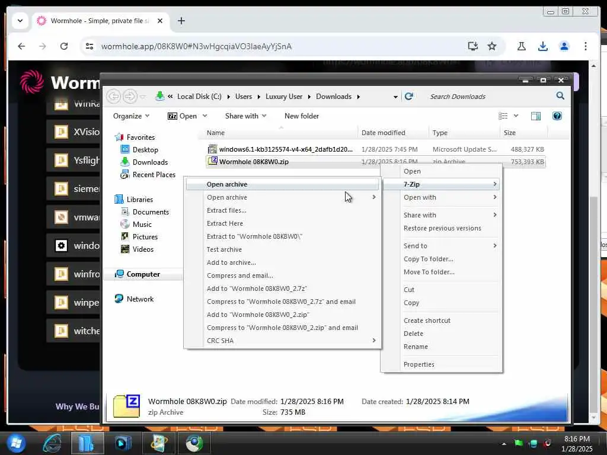
Task: Click the Explorer search magnifier icon
Action: [560, 96]
